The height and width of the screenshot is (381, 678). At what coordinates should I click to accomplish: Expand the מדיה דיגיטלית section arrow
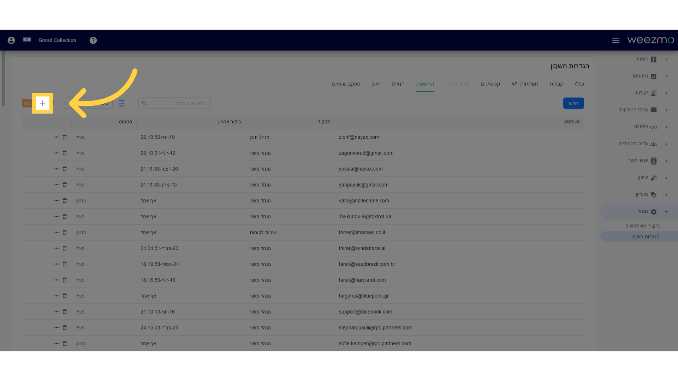[x=666, y=144]
